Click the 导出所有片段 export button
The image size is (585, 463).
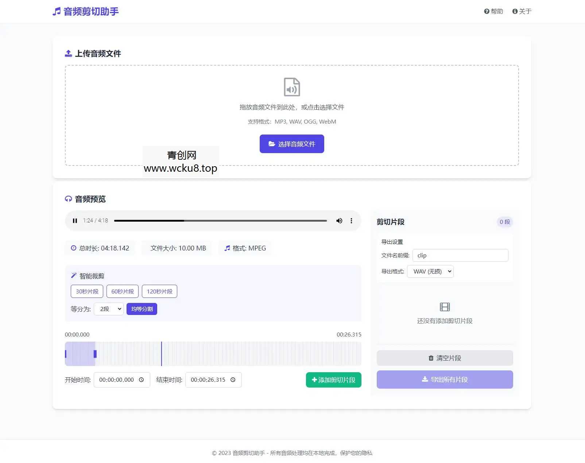(445, 380)
